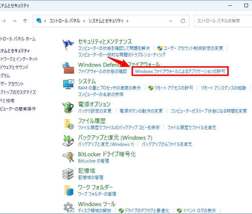Click shield icon beside ドライブのデフラグと最適化
The width and height of the screenshot is (252, 214).
pyautogui.click(x=121, y=210)
